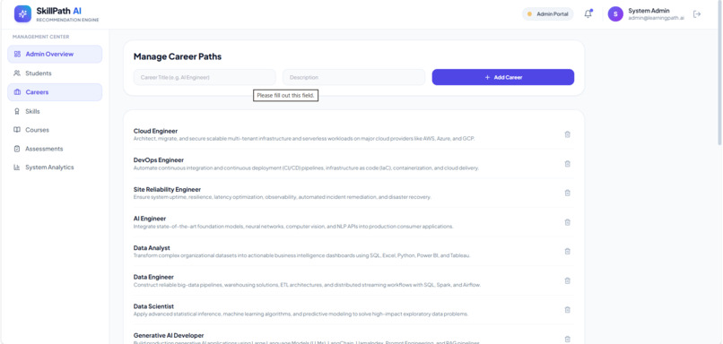
Task: Click the Management Center sidebar label
Action: tap(41, 37)
